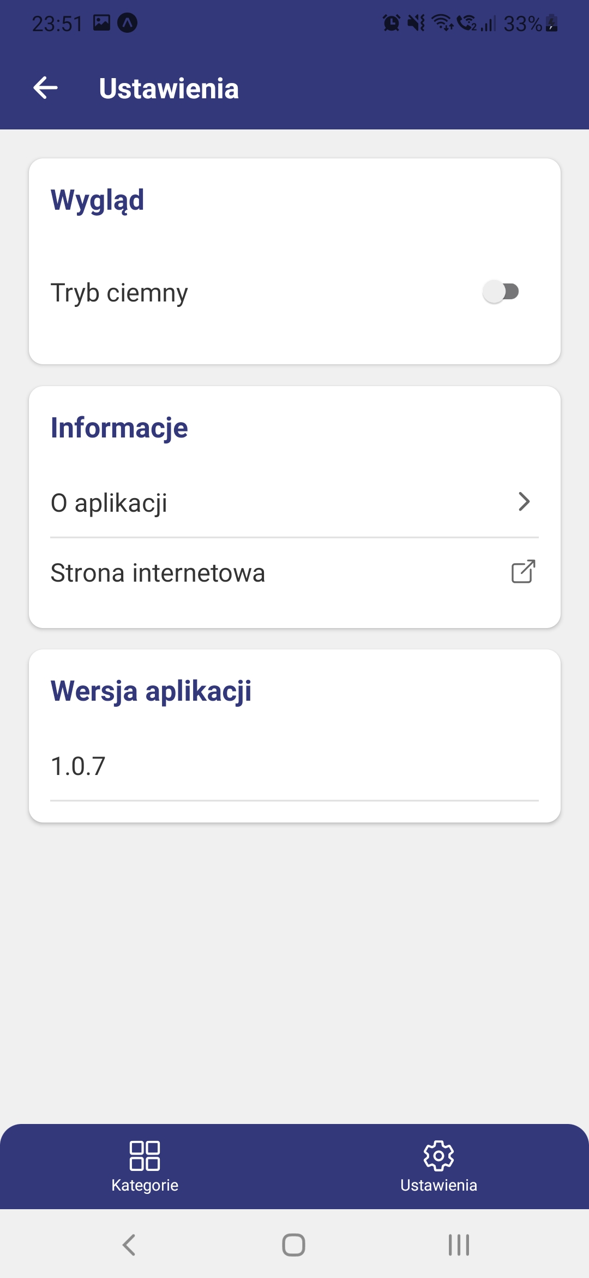Viewport: 589px width, 1278px height.
Task: Toggle the Tryb ciemny switch
Action: click(x=501, y=292)
